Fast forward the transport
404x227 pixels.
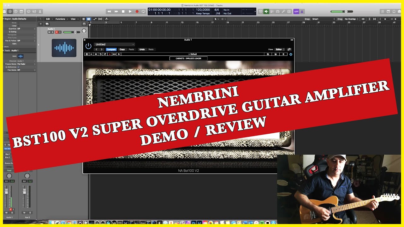click(x=116, y=11)
